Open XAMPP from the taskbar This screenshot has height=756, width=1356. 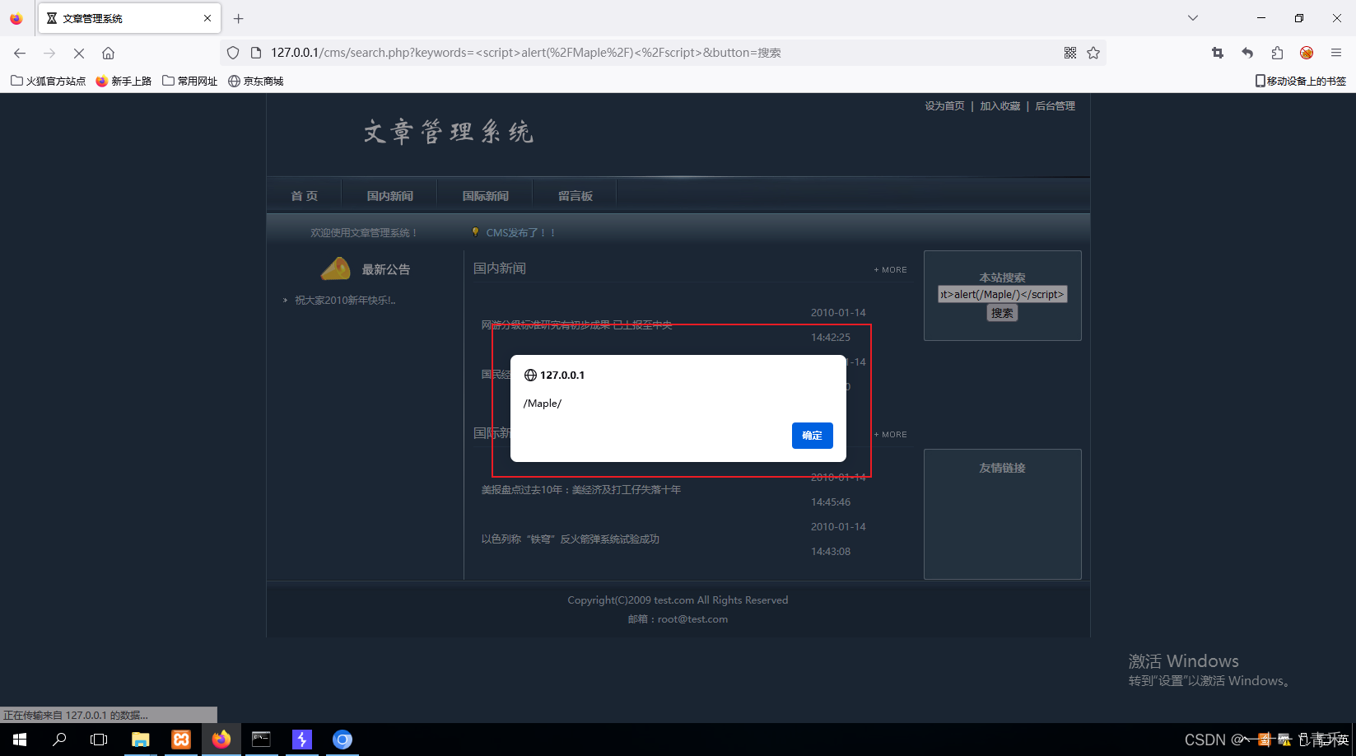click(181, 740)
